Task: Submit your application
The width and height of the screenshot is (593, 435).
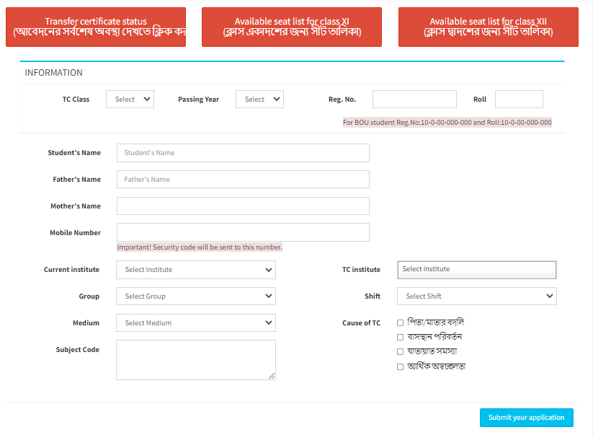Action: (526, 418)
